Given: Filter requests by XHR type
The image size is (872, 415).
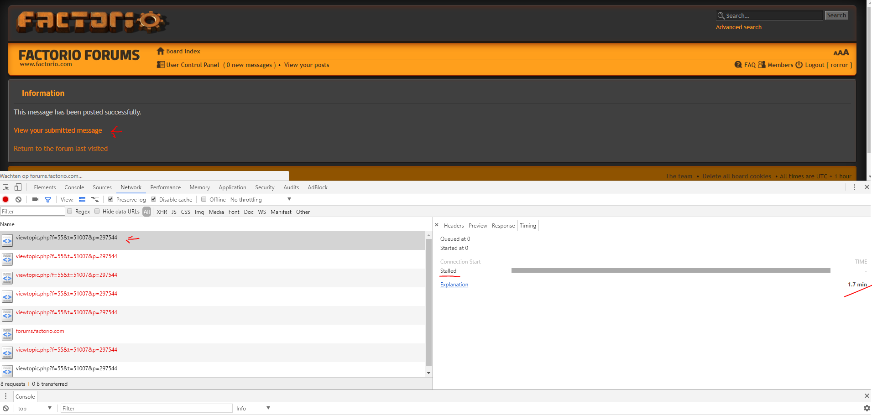Looking at the screenshot, I should [x=162, y=212].
